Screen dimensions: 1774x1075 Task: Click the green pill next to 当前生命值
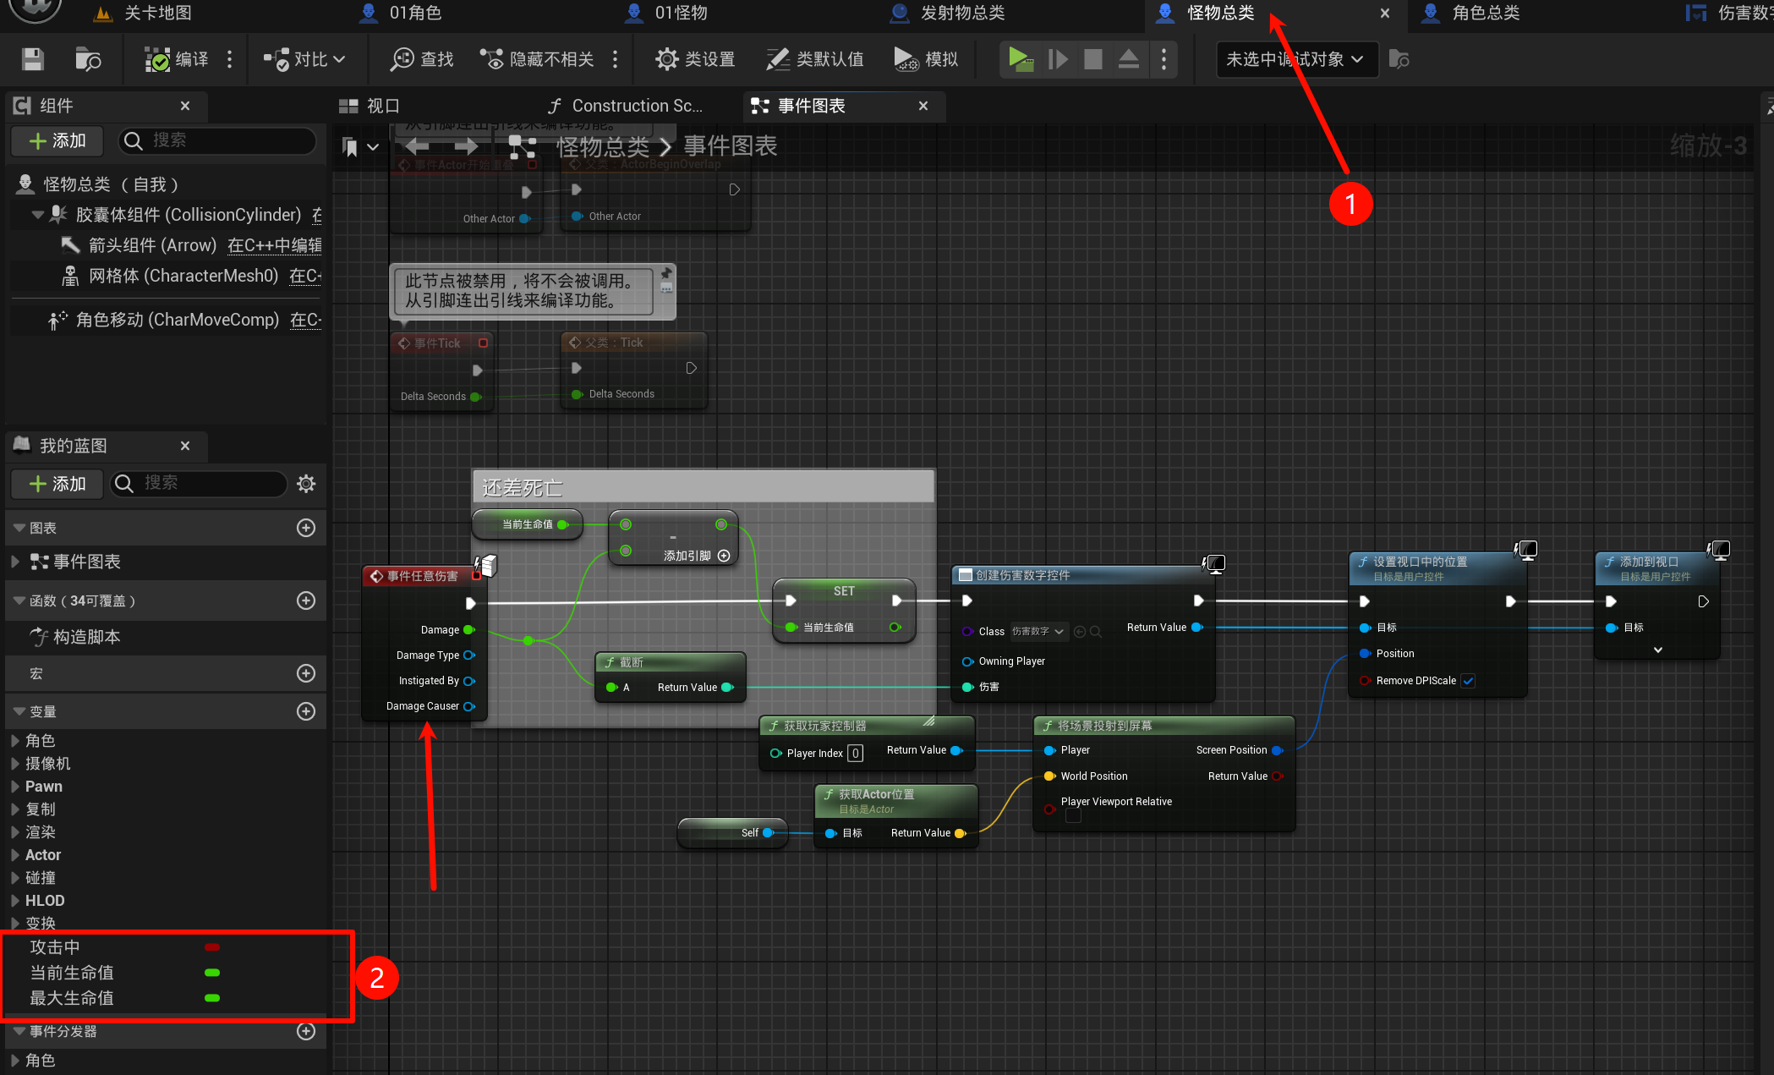click(212, 973)
